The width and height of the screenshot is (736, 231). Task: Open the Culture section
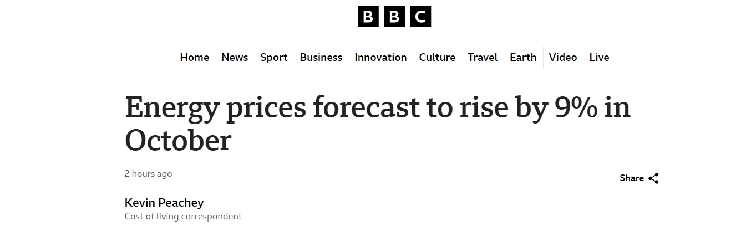click(437, 58)
